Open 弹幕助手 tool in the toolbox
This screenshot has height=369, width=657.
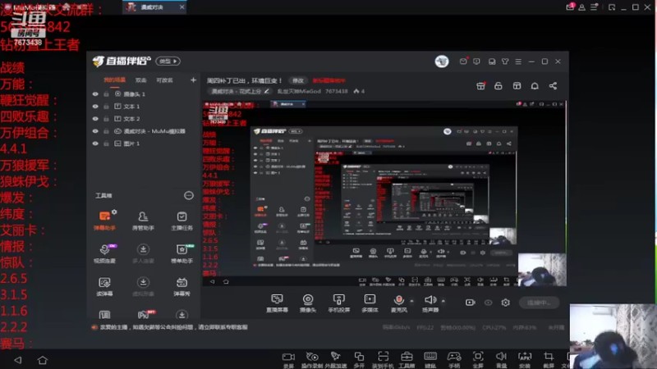[104, 221]
